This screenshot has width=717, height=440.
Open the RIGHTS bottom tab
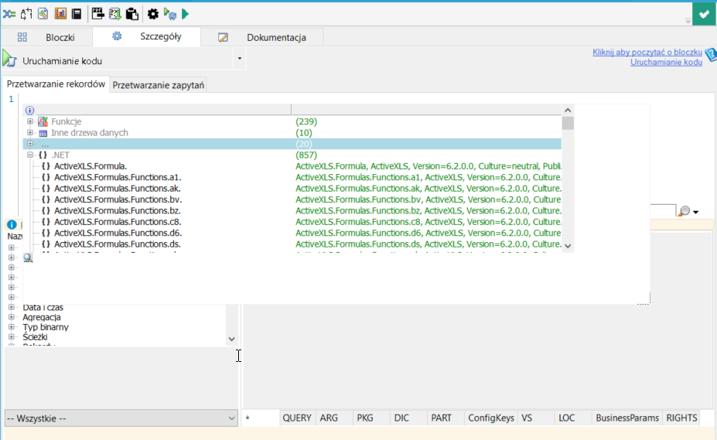681,418
